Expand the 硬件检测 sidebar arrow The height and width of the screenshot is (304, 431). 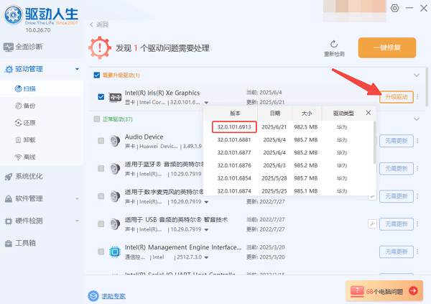coord(78,221)
